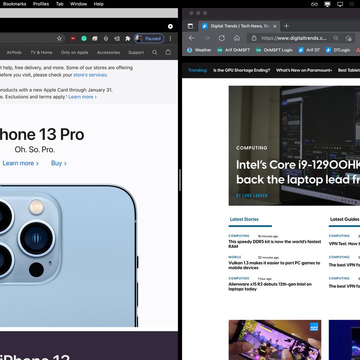This screenshot has width=360, height=360.
Task: Select the Digital Trends tab in Edge
Action: pyautogui.click(x=239, y=26)
